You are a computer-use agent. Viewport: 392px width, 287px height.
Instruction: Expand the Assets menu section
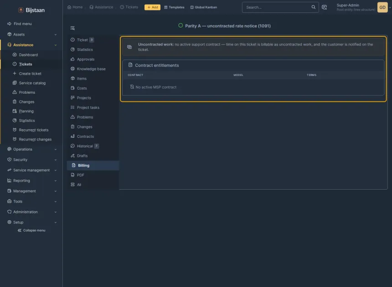31,35
